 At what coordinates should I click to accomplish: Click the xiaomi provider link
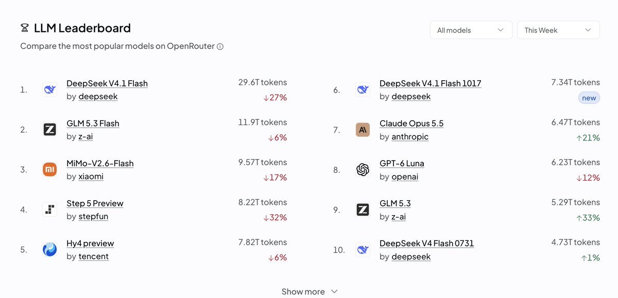click(x=91, y=177)
